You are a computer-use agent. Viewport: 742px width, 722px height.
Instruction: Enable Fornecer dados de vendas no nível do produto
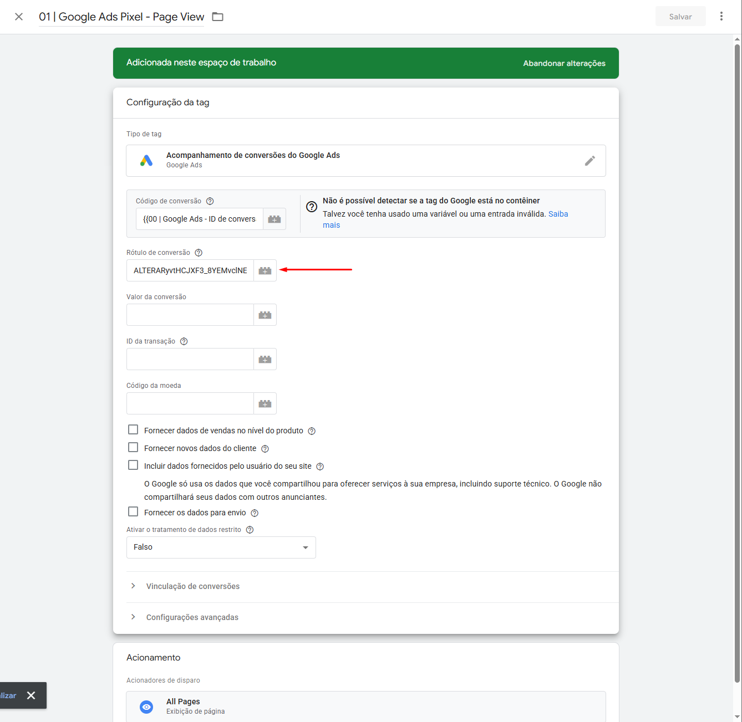tap(133, 430)
